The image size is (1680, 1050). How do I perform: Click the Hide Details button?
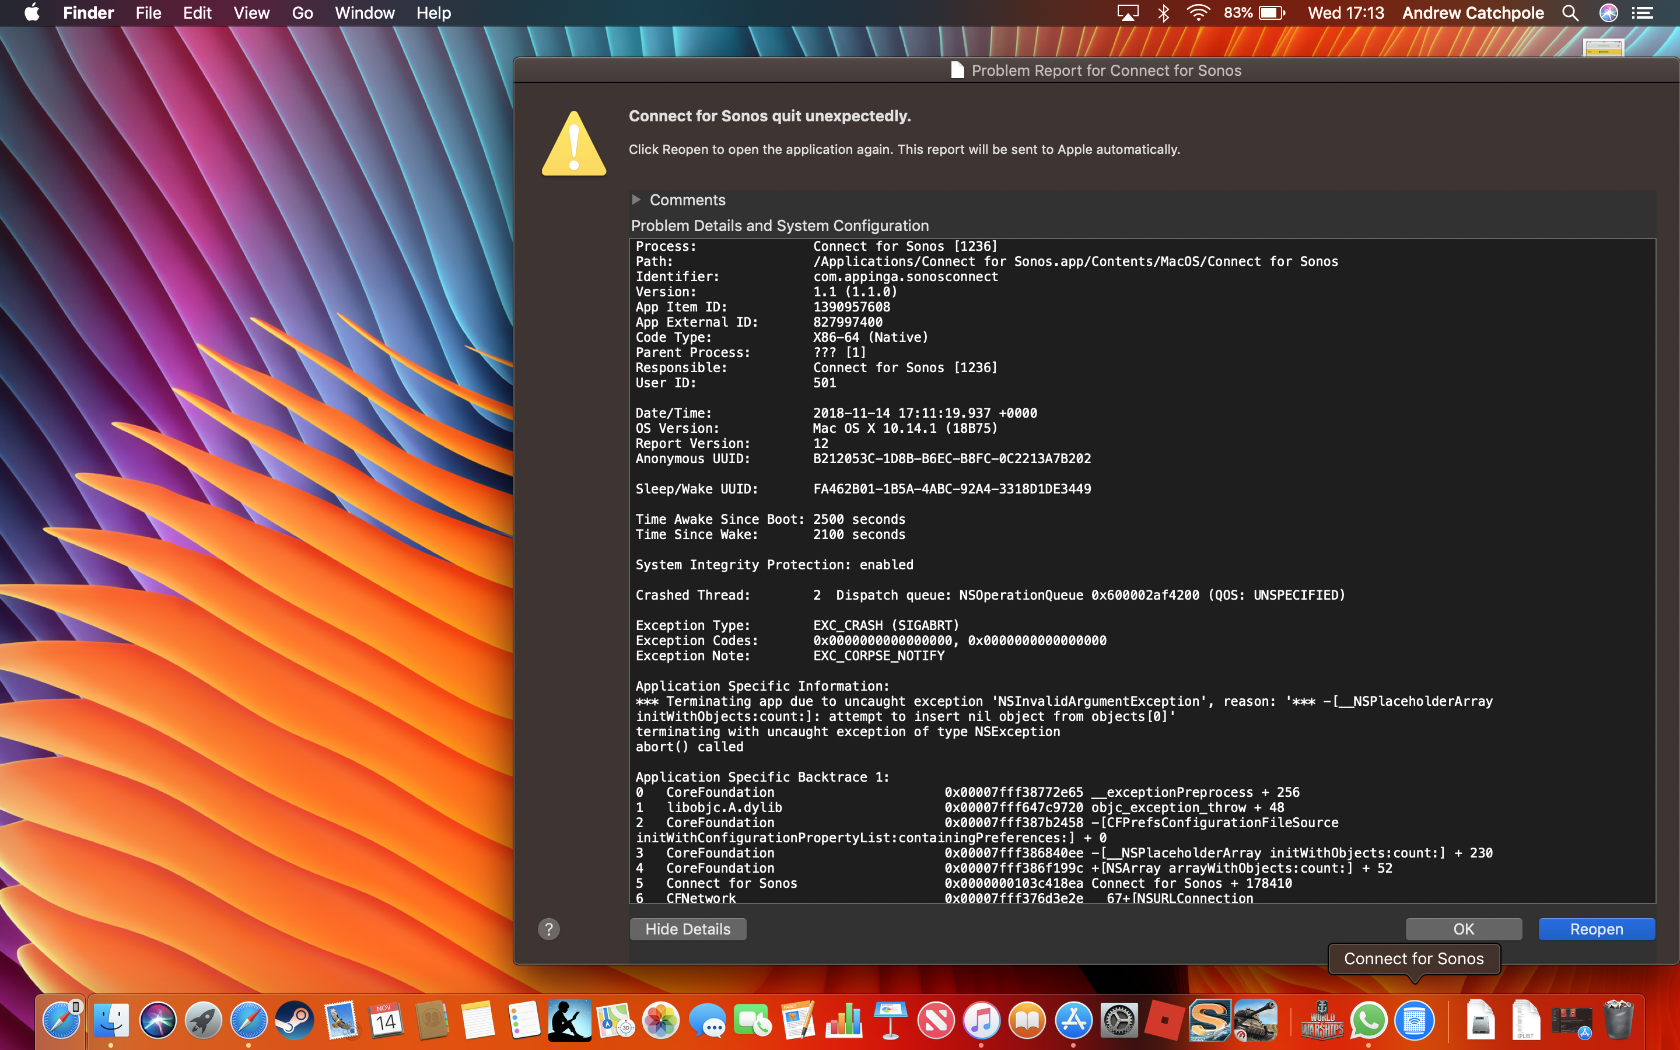click(x=687, y=929)
